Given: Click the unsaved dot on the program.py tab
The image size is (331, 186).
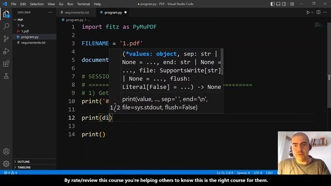Looking at the screenshot, I should [126, 12].
